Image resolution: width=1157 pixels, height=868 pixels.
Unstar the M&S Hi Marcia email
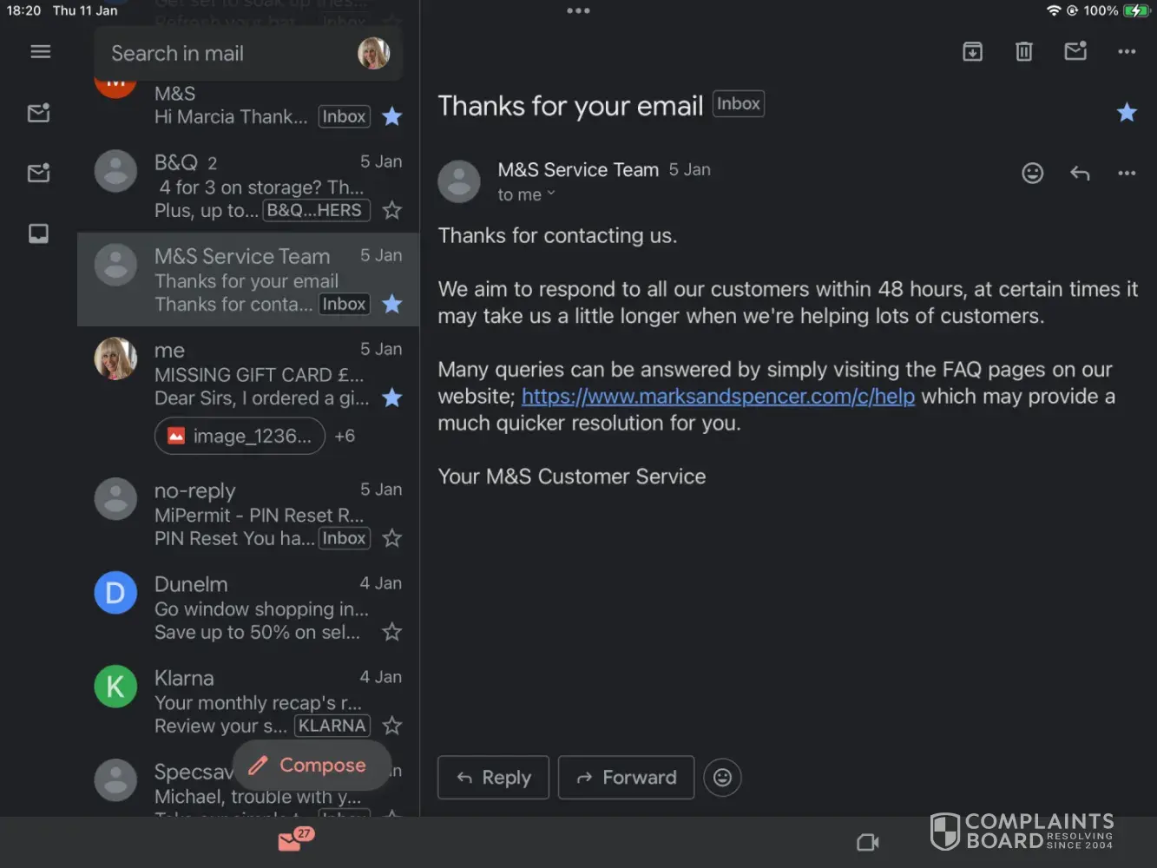click(392, 116)
